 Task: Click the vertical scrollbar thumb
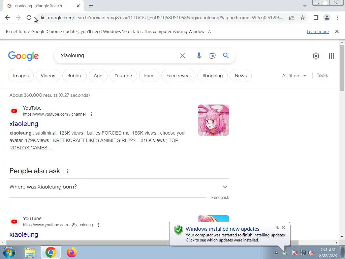point(342,68)
